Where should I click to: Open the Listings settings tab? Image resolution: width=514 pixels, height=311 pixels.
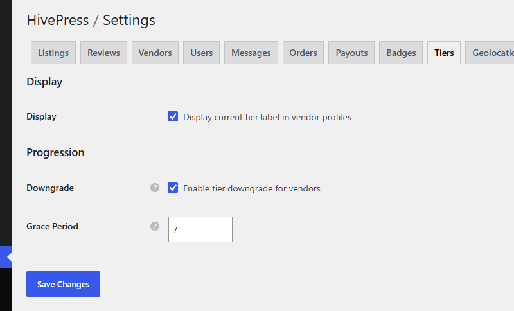tap(53, 53)
